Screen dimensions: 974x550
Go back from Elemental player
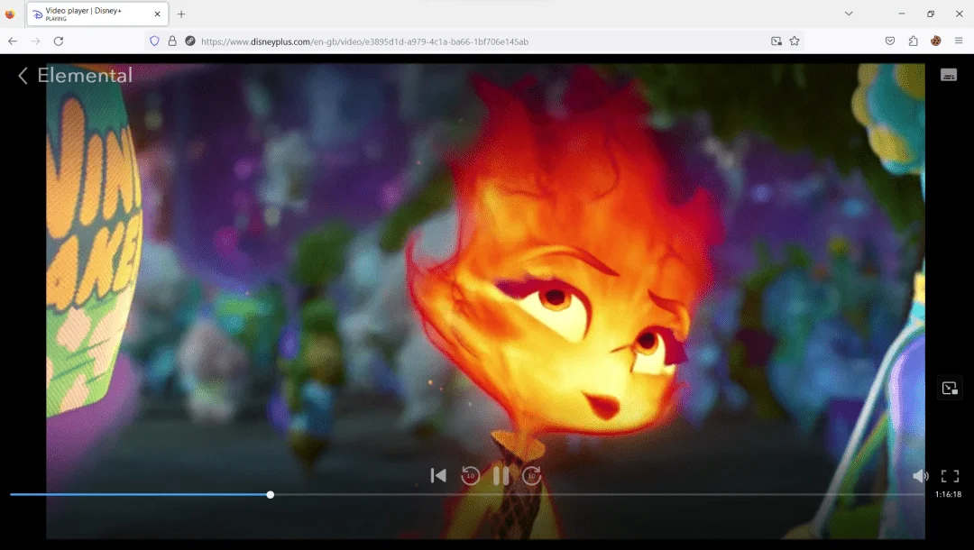point(23,76)
